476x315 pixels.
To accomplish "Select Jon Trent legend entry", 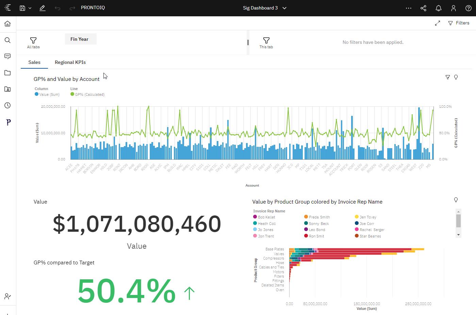I will [x=263, y=236].
